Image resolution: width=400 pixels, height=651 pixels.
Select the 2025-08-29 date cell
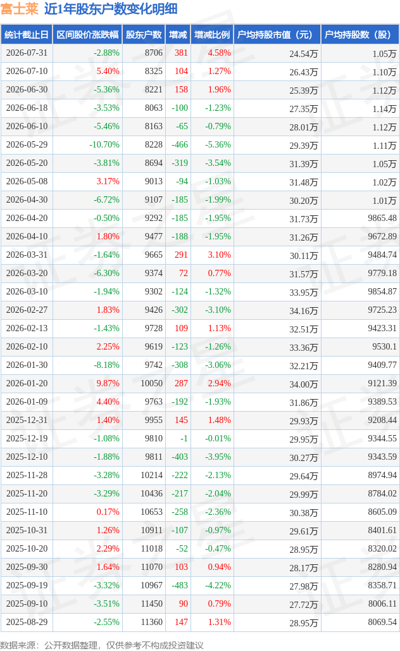point(27,622)
